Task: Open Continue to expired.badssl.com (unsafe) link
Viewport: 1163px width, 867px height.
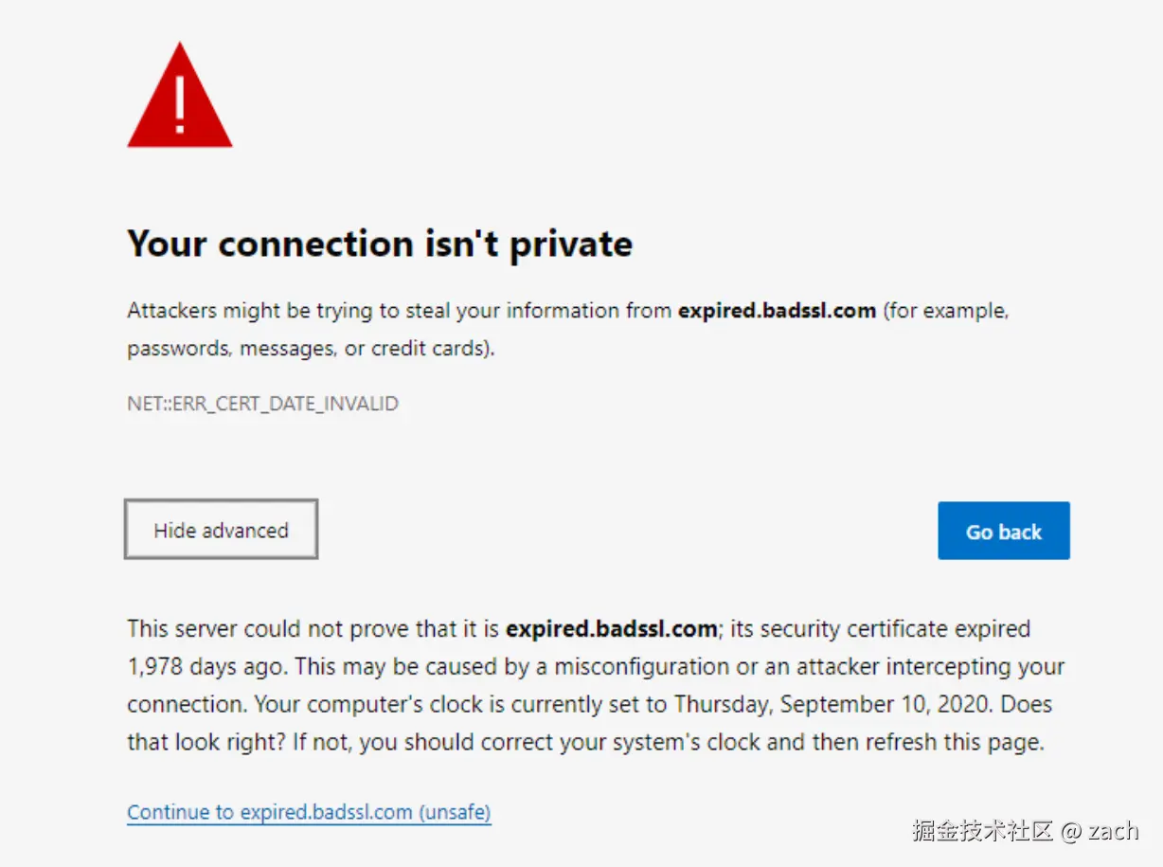Action: [309, 812]
